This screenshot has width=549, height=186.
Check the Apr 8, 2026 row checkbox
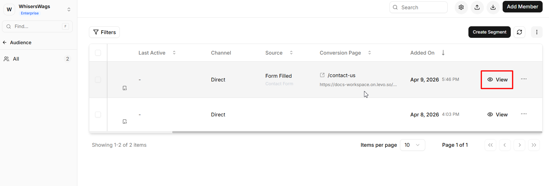pos(98,115)
